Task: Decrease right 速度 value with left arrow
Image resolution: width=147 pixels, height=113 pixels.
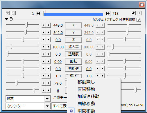Action: tap(98, 76)
